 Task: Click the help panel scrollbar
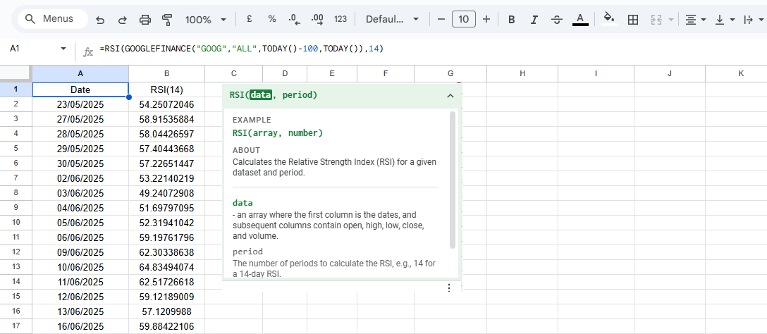(453, 180)
